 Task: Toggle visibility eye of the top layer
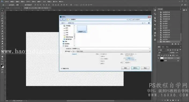158,58
